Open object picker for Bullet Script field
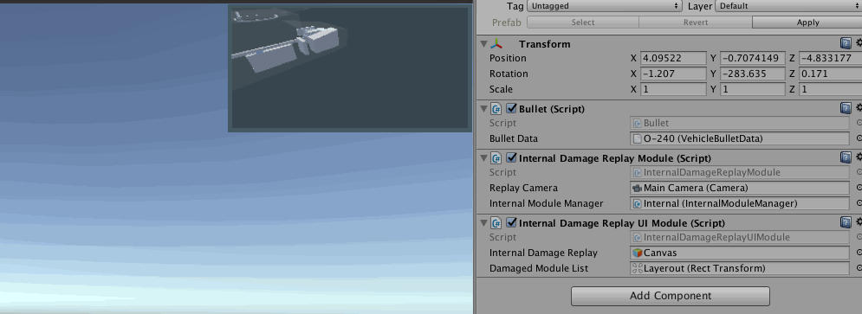This screenshot has width=862, height=314. click(x=859, y=123)
